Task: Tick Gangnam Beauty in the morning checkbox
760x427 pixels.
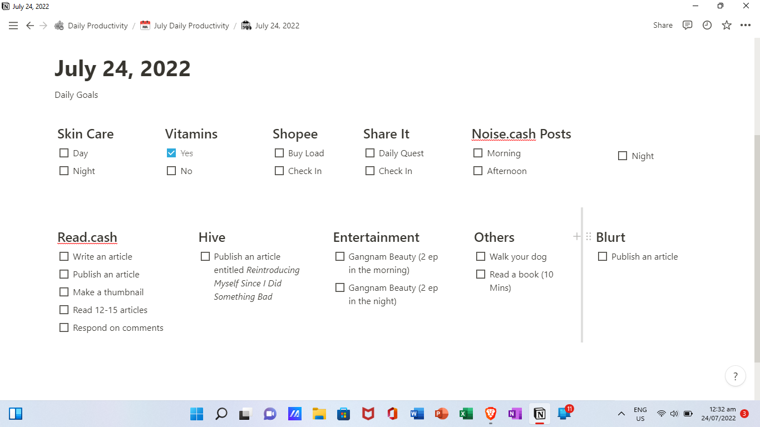Action: pyautogui.click(x=340, y=256)
